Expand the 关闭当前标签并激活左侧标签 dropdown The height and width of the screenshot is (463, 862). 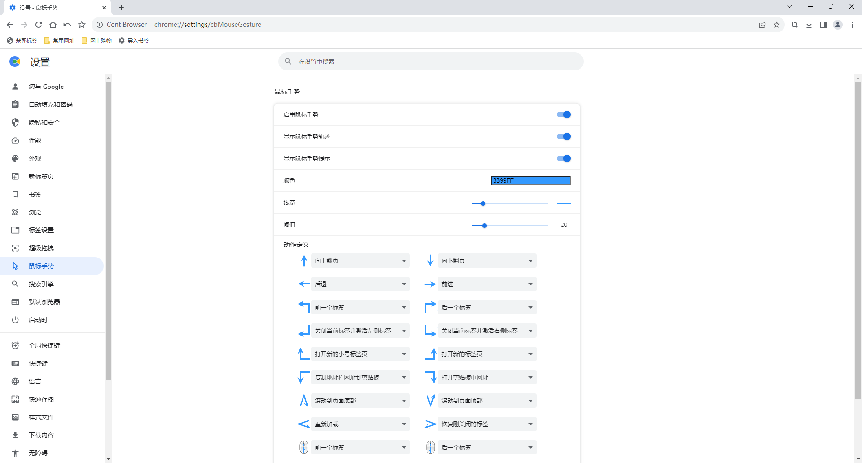(361, 331)
